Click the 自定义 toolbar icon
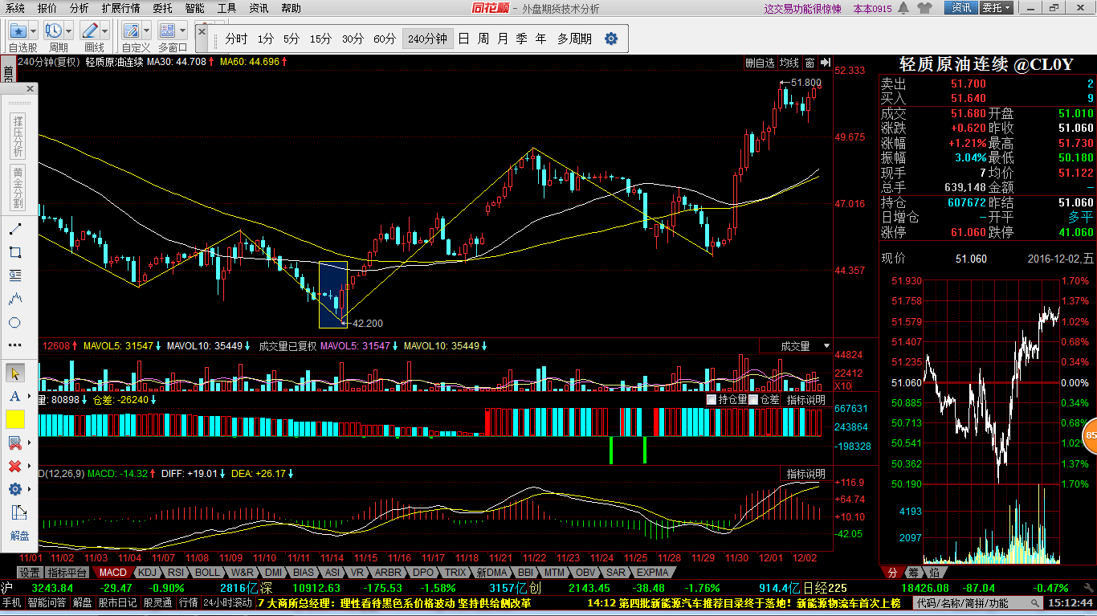 pyautogui.click(x=131, y=31)
